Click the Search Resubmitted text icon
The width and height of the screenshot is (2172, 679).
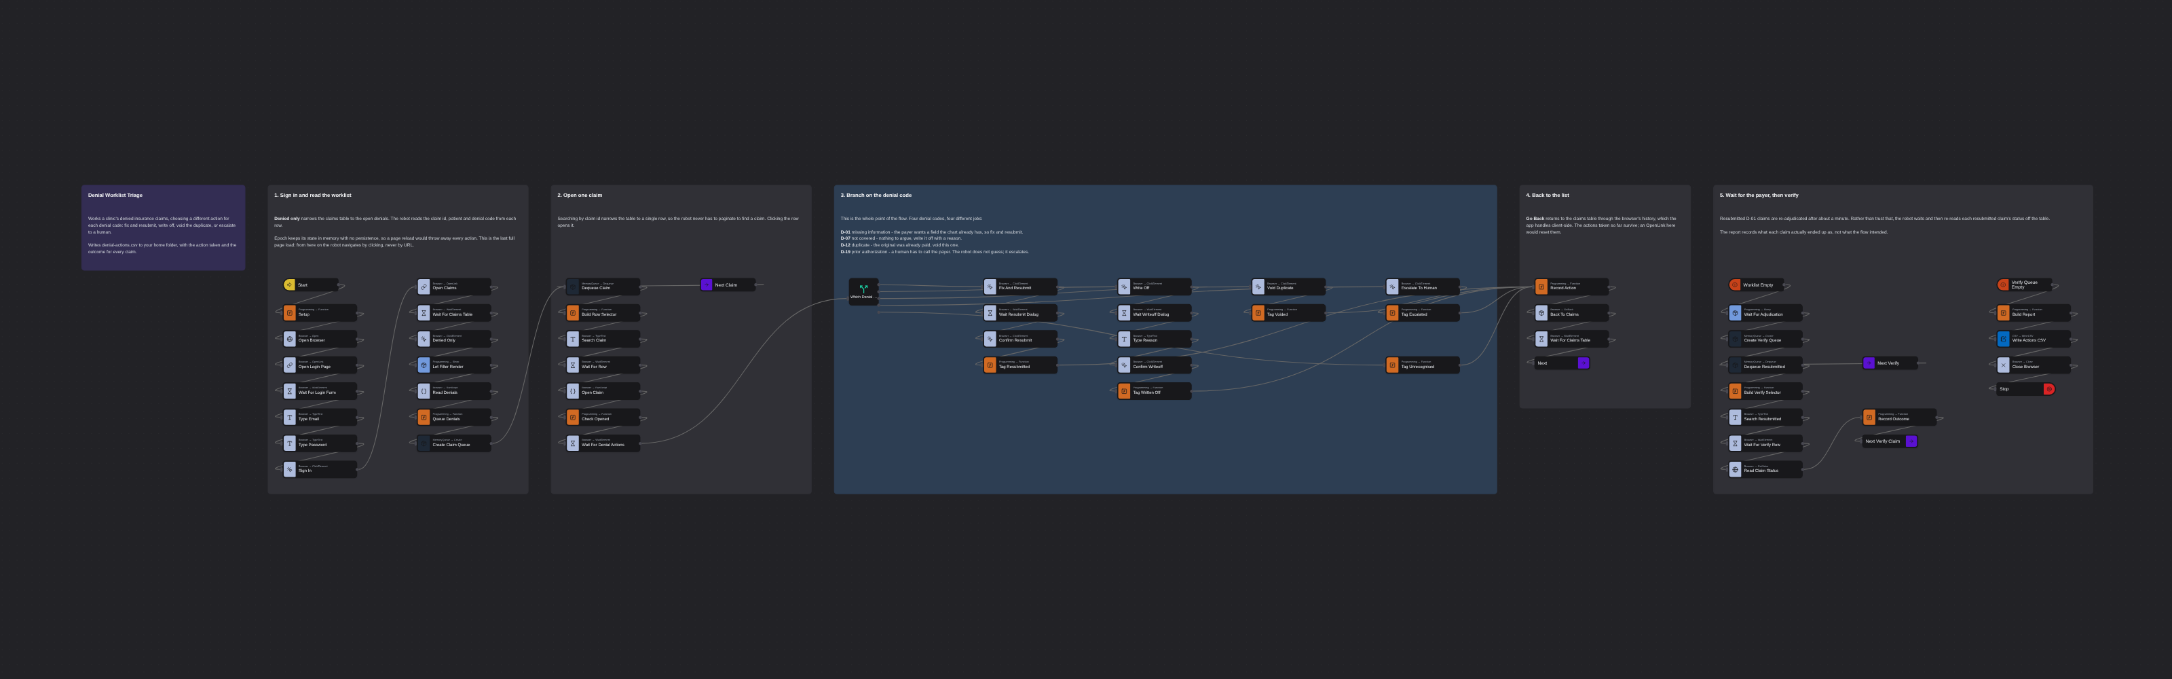coord(1736,418)
